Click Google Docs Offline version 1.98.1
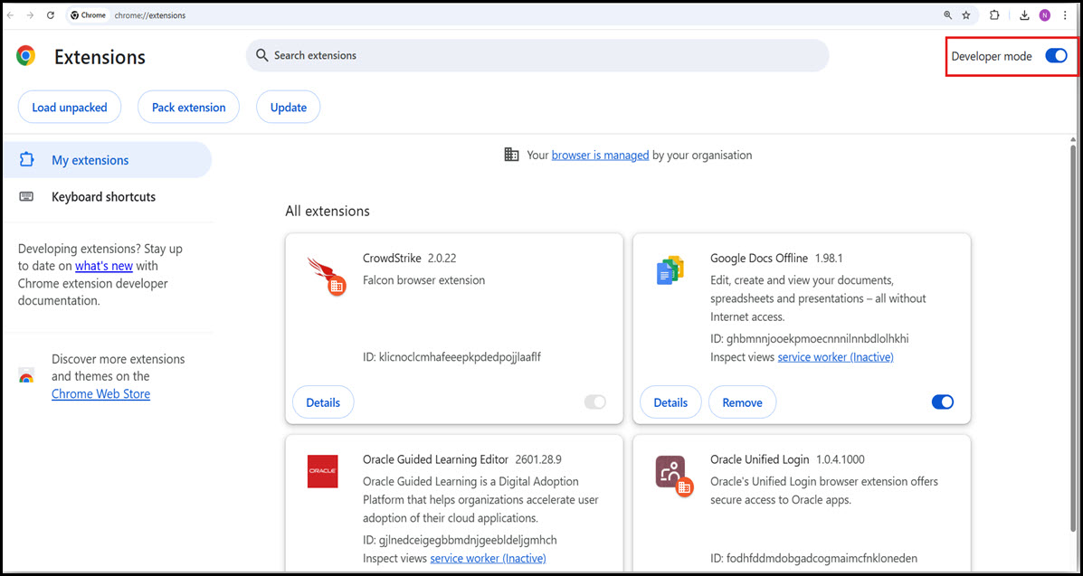 point(829,259)
